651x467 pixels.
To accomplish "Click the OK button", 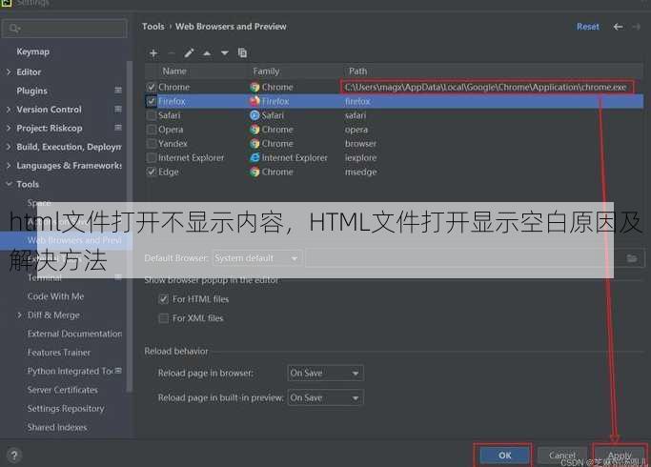I will coord(504,456).
